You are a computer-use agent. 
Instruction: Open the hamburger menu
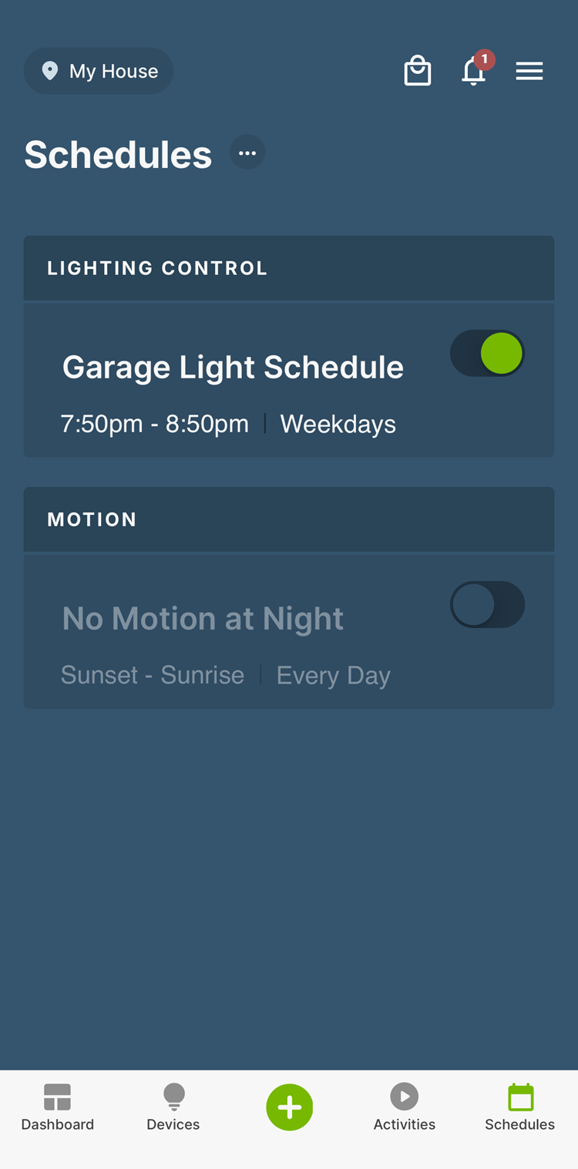[529, 71]
